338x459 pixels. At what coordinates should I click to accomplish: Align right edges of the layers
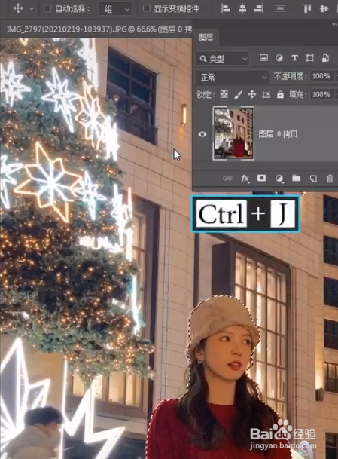[258, 8]
